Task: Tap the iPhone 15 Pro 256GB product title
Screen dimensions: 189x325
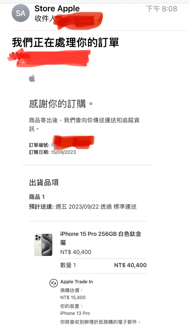Action: pos(101,238)
